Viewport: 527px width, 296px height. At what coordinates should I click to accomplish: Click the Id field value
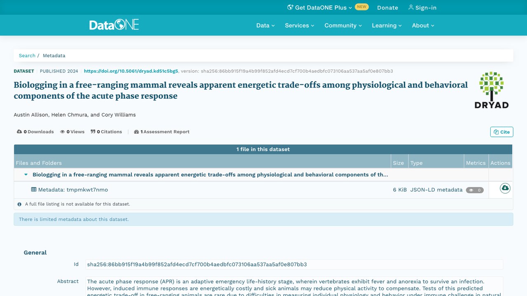294,264
